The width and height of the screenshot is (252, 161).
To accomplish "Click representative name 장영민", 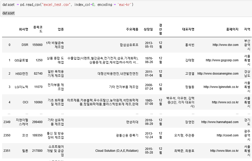I will click(190, 122).
